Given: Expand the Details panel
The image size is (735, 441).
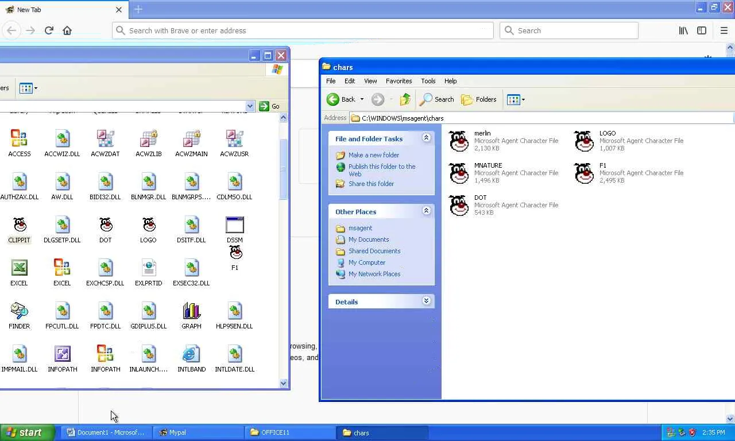Looking at the screenshot, I should click(x=426, y=301).
